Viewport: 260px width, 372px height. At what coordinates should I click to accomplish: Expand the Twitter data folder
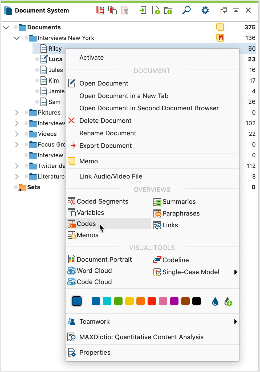17,166
